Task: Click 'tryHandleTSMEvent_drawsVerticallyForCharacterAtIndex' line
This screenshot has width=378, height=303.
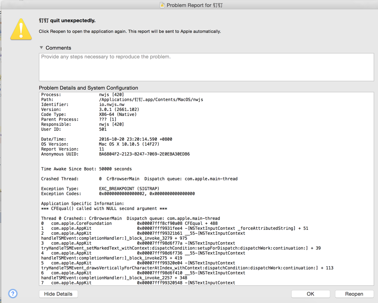Action: pos(187,268)
